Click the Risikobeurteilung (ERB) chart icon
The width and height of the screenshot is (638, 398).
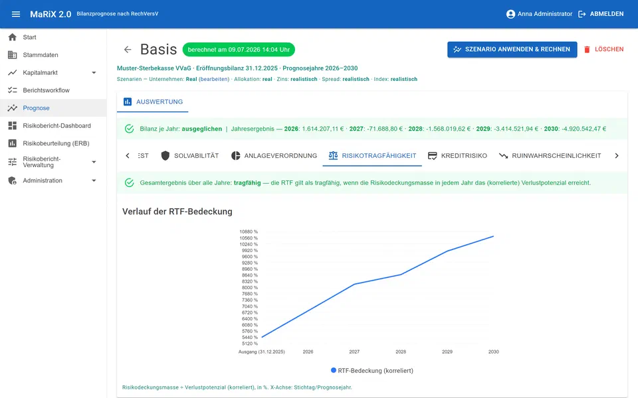[x=13, y=143]
